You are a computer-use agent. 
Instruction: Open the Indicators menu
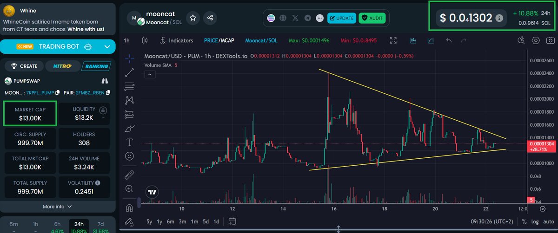click(x=176, y=40)
